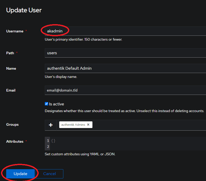The width and height of the screenshot is (206, 181).
Task: Click line number 1 in Attributes editor
Action: 48,141
